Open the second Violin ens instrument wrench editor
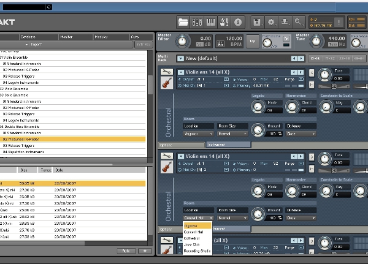The height and width of the screenshot is (264, 368). point(167,156)
